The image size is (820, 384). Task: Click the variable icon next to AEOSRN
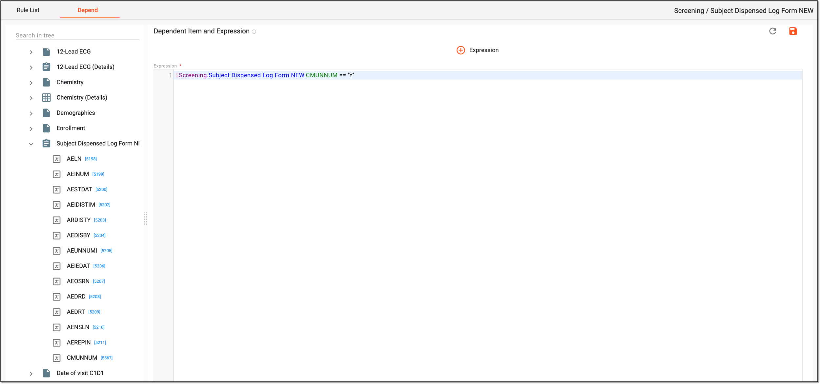click(57, 281)
